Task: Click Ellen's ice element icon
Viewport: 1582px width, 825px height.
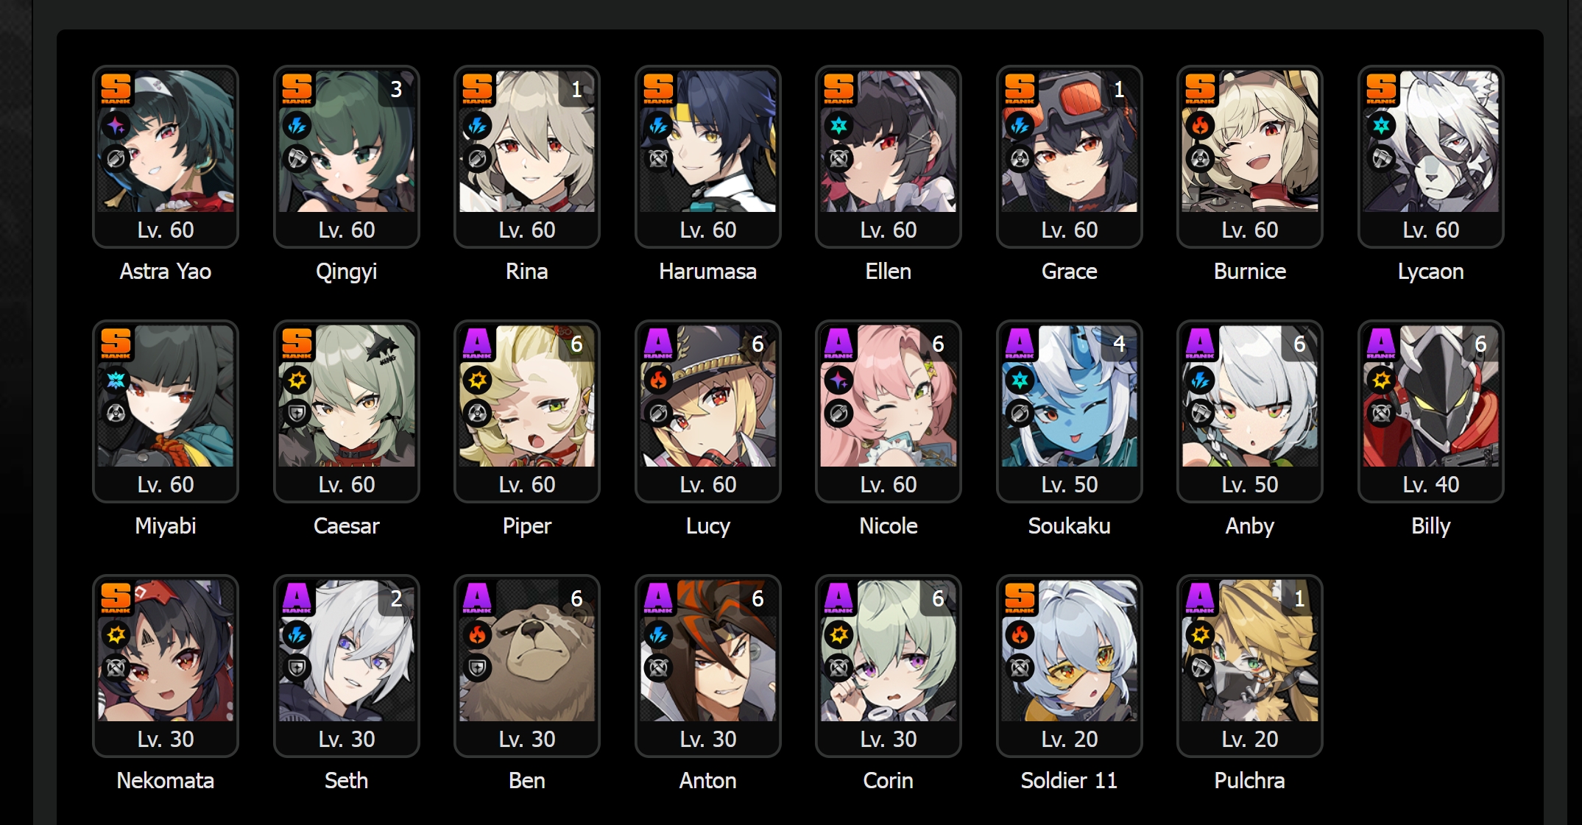Action: point(838,126)
